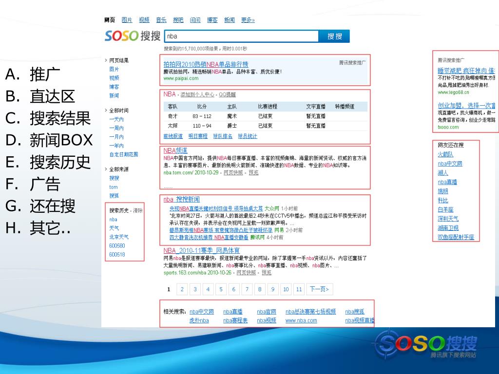The image size is (499, 374).
Task: Open 网页快照 for nba.tom.com result
Action: pyautogui.click(x=233, y=173)
